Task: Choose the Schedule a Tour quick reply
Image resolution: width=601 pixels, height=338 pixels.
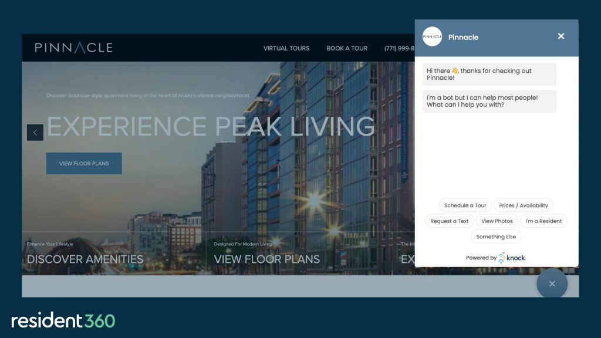Action: pyautogui.click(x=465, y=205)
